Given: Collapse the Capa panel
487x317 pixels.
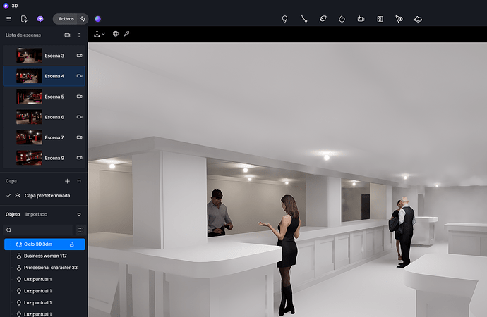Looking at the screenshot, I should point(79,181).
